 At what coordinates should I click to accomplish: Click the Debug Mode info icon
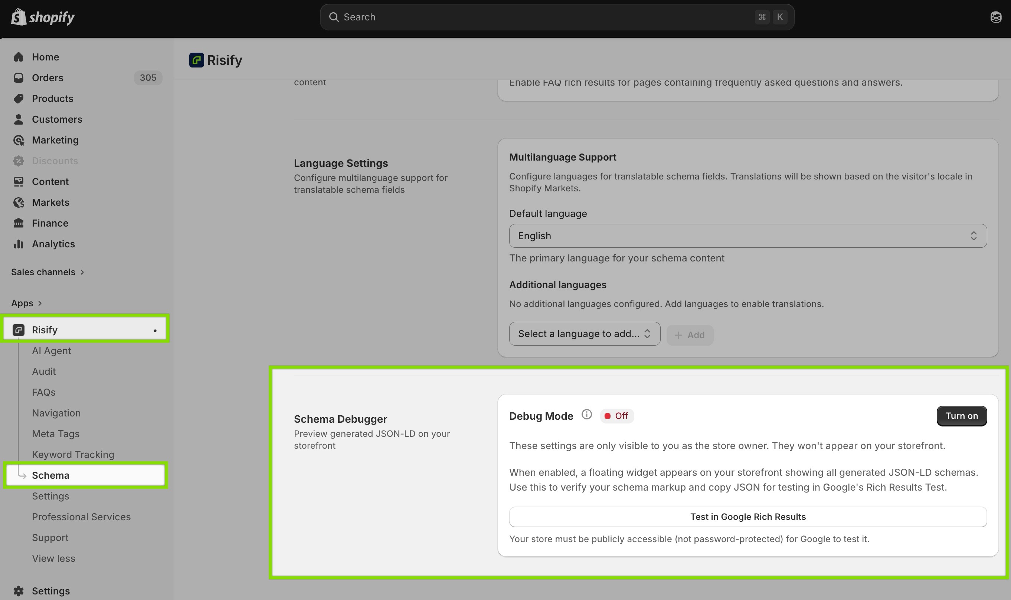586,415
